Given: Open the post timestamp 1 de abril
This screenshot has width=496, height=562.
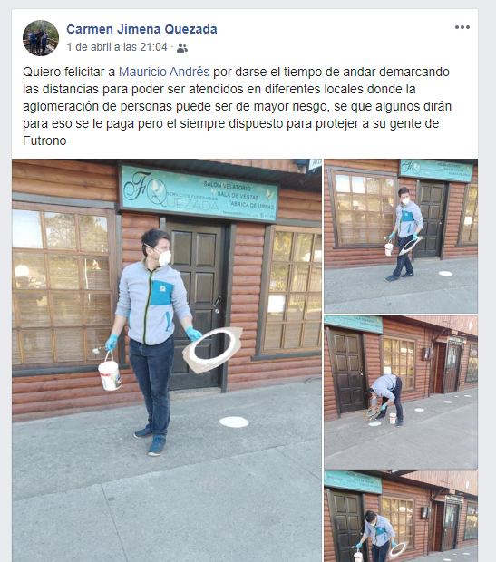Looking at the screenshot, I should point(117,47).
